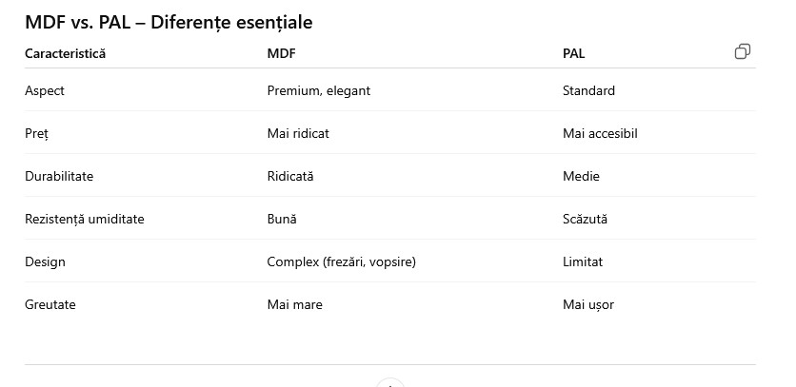The image size is (796, 387).
Task: Select the Greutate row label
Action: point(50,305)
